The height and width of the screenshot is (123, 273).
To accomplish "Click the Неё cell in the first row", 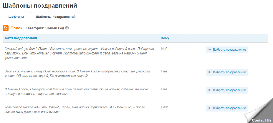I will click(x=164, y=49).
